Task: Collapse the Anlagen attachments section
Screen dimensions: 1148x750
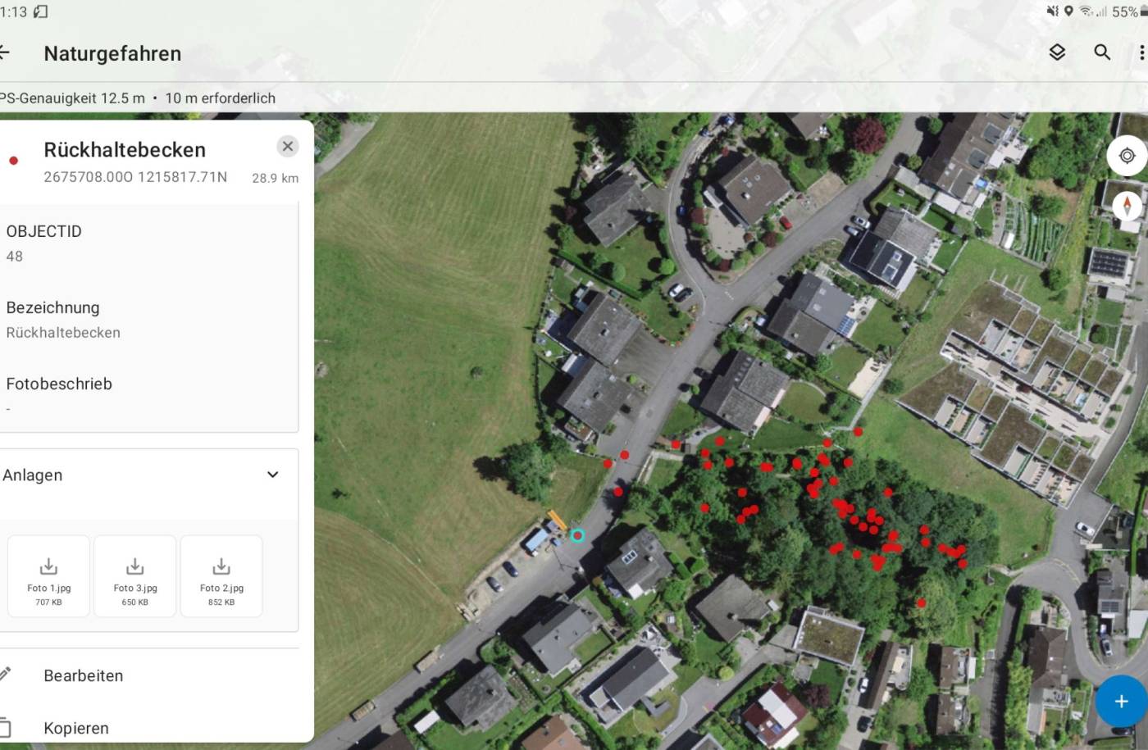Action: pyautogui.click(x=272, y=474)
